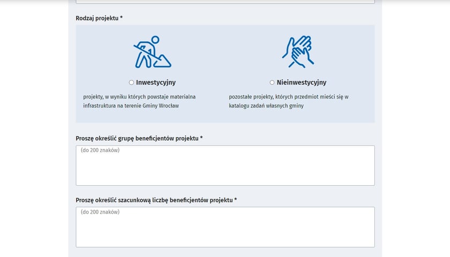Click the empty area of the light-blue project type panel
450x257 pixels.
pos(226,116)
